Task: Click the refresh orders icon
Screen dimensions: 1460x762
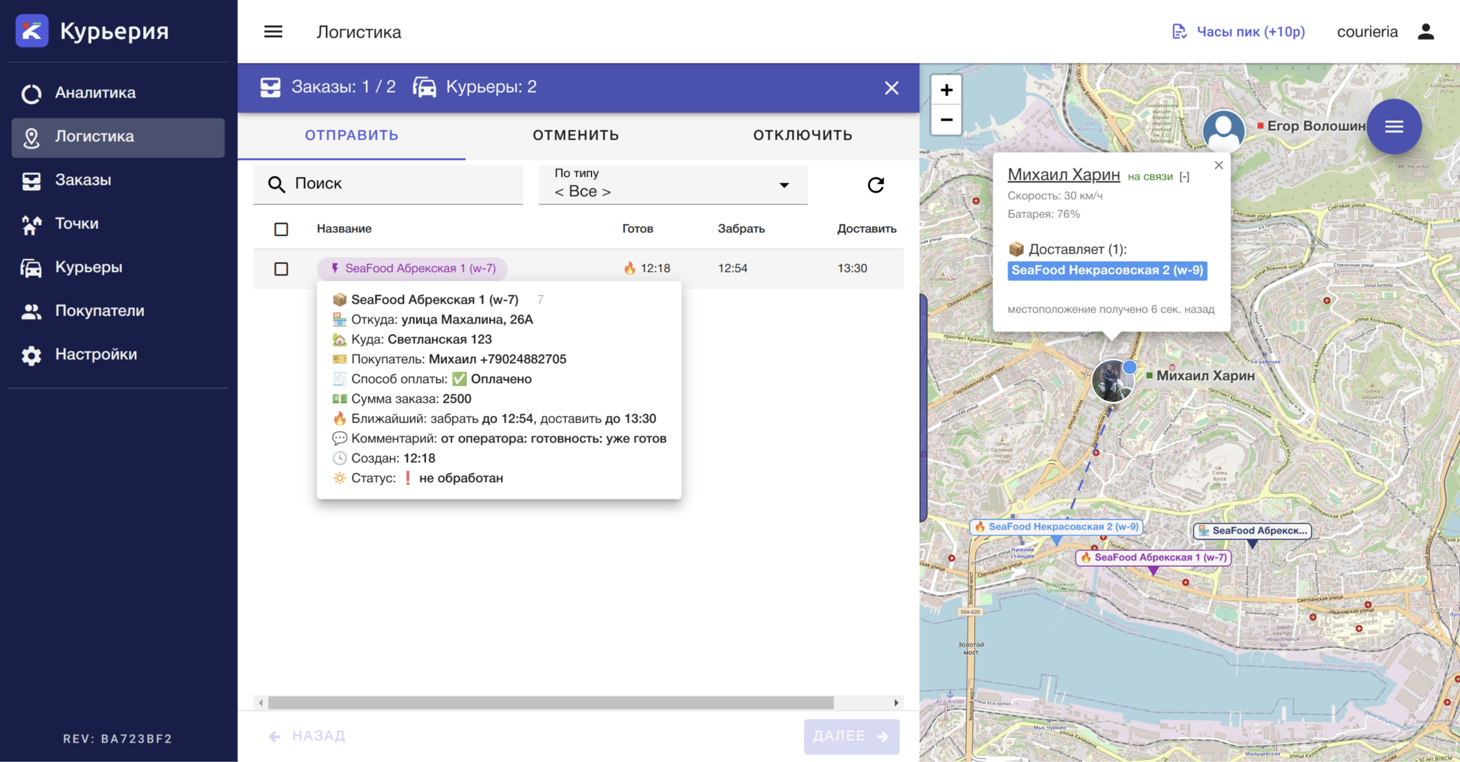Action: coord(876,185)
